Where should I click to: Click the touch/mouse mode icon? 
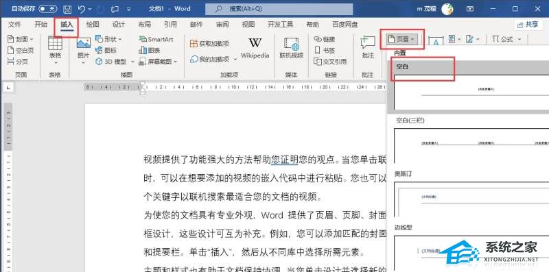tap(115, 9)
